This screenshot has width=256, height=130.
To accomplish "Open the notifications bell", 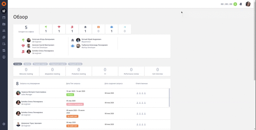I will (x=241, y=4).
